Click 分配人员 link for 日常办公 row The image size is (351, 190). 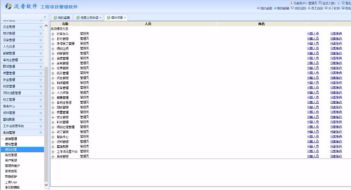click(x=313, y=34)
